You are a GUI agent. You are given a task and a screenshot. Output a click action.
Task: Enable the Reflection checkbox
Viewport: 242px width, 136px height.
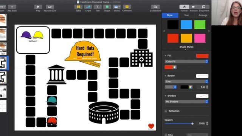(166, 111)
